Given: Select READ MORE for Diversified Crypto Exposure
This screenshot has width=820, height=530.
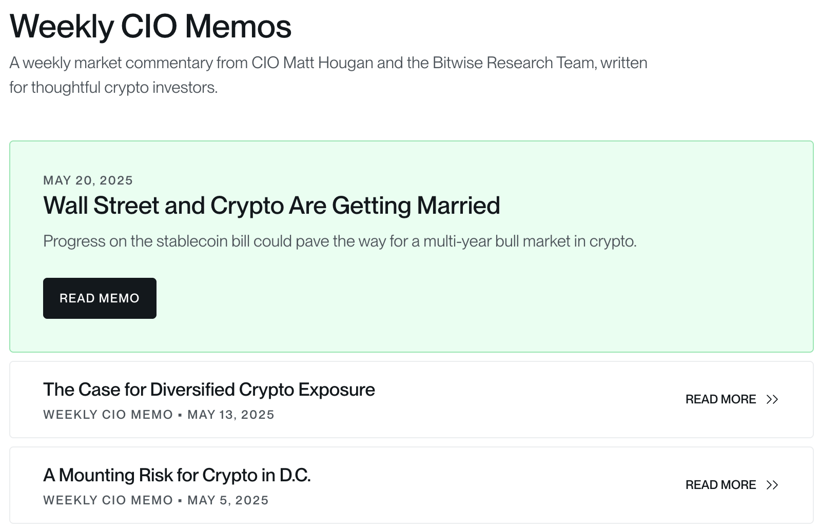Looking at the screenshot, I should [720, 399].
